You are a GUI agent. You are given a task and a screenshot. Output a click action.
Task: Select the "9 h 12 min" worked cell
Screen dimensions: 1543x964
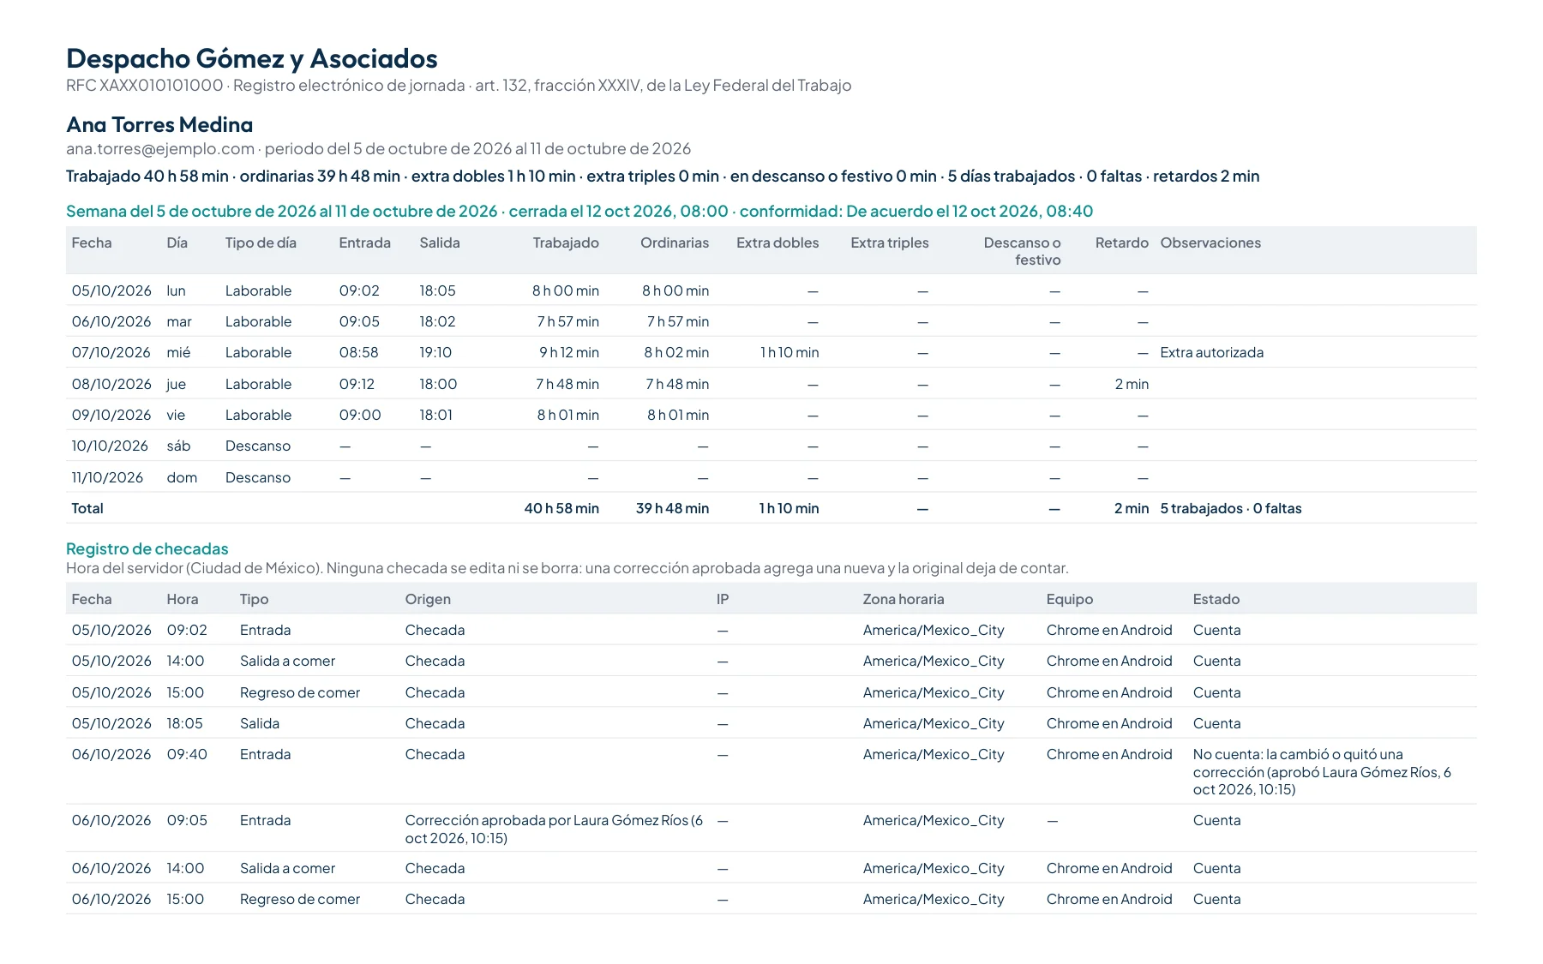click(x=569, y=353)
